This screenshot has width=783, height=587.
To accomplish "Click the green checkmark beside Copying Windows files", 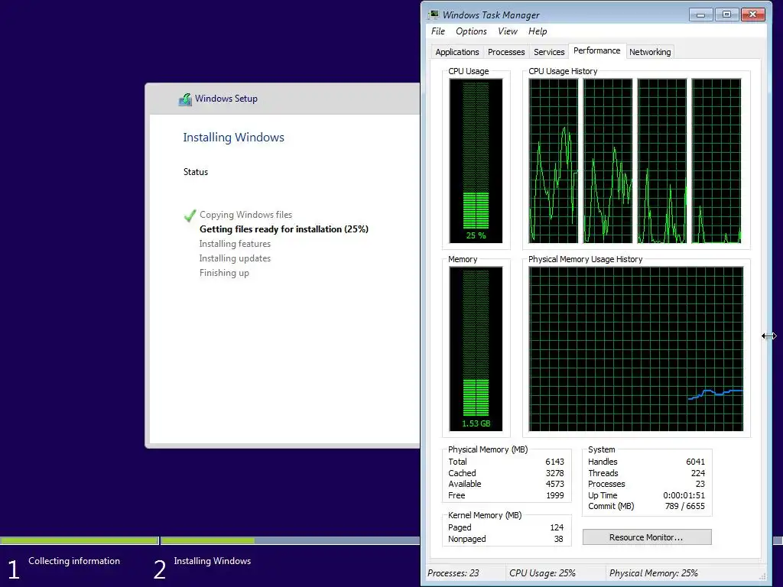I will click(x=190, y=215).
